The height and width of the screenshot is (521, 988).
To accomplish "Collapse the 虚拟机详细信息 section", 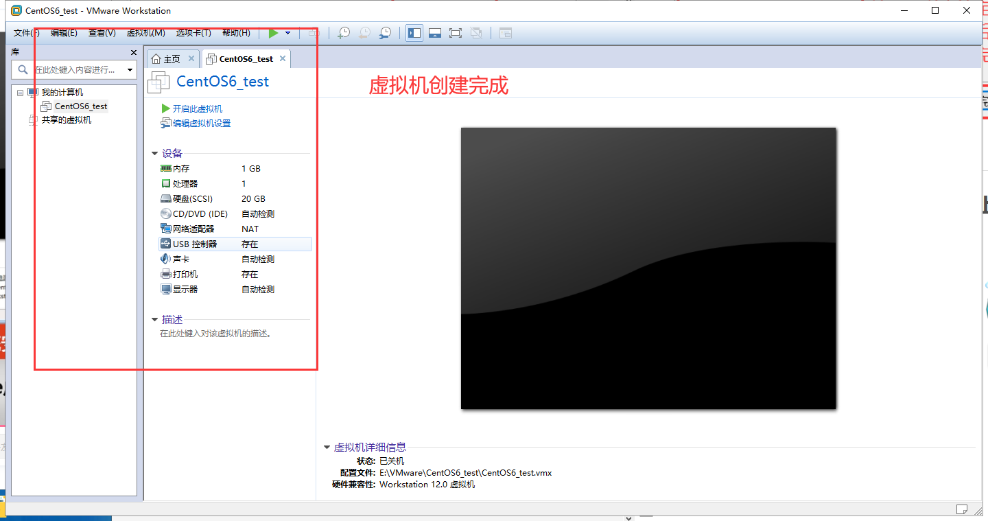I will [327, 448].
